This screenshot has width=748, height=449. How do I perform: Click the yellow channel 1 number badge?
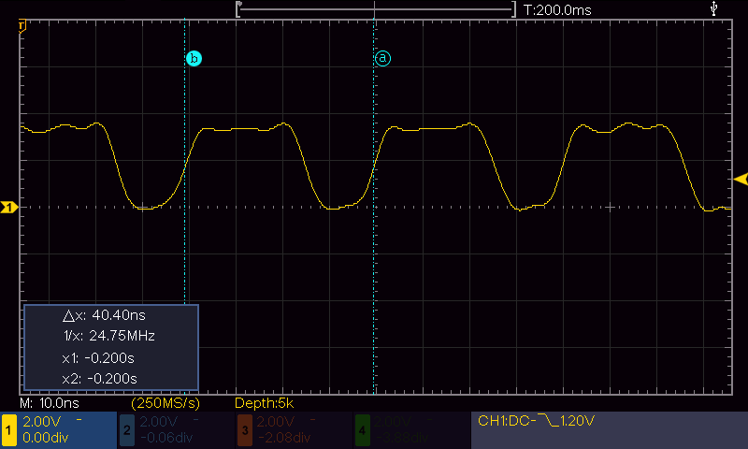coord(8,429)
